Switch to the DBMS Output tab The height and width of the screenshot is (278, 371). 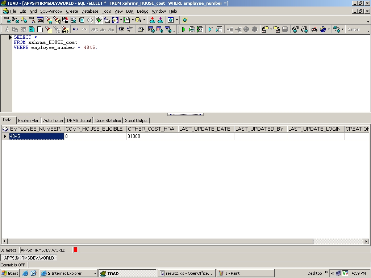79,121
